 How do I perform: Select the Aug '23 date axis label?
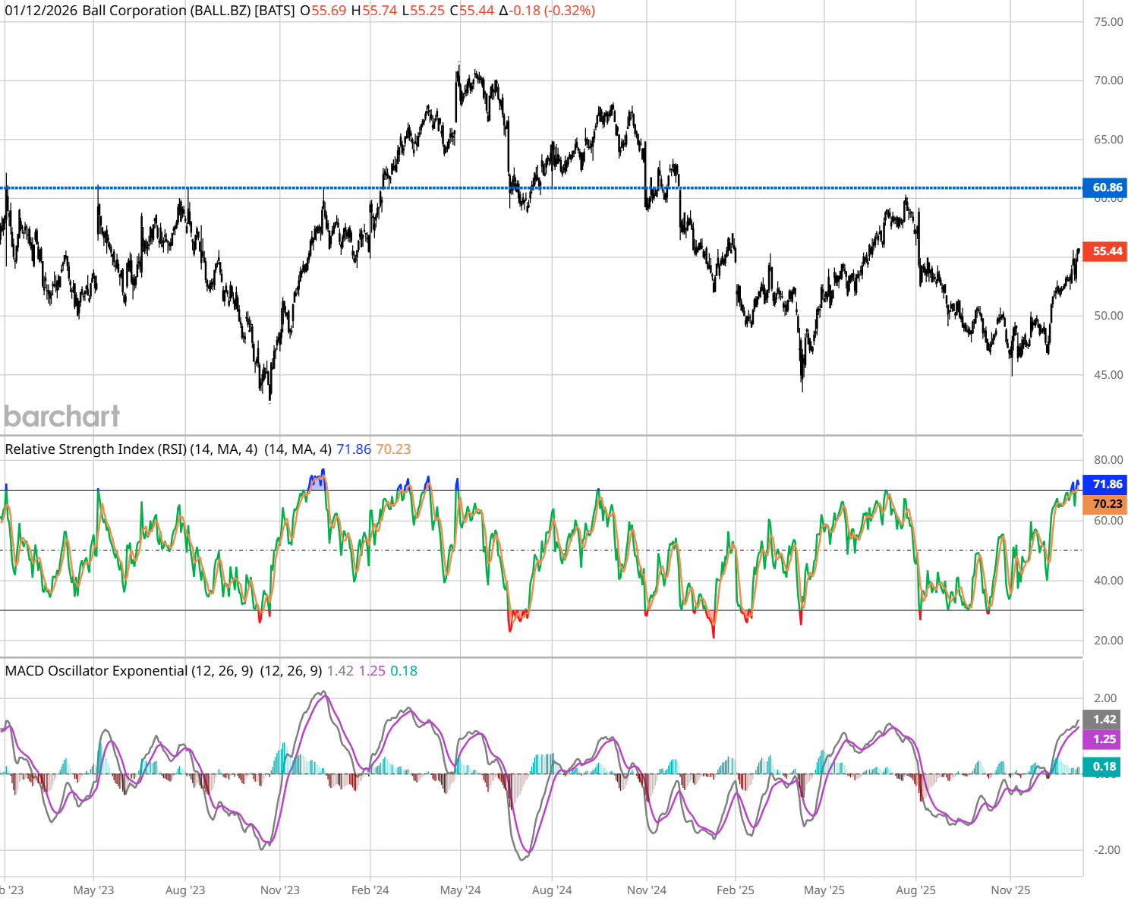(185, 890)
